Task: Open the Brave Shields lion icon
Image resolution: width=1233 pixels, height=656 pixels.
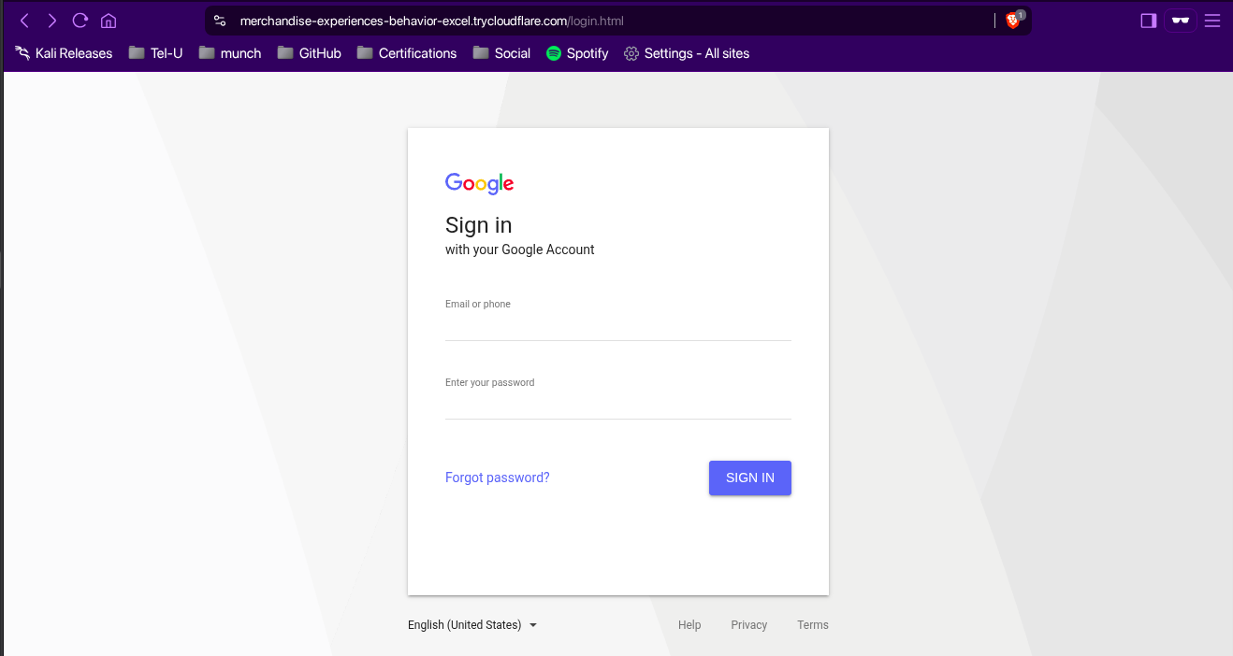Action: coord(1013,21)
